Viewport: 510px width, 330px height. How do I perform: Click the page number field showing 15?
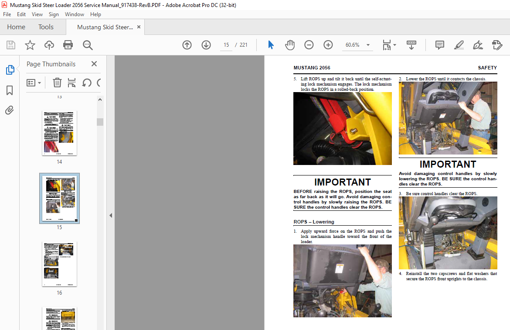click(x=226, y=45)
